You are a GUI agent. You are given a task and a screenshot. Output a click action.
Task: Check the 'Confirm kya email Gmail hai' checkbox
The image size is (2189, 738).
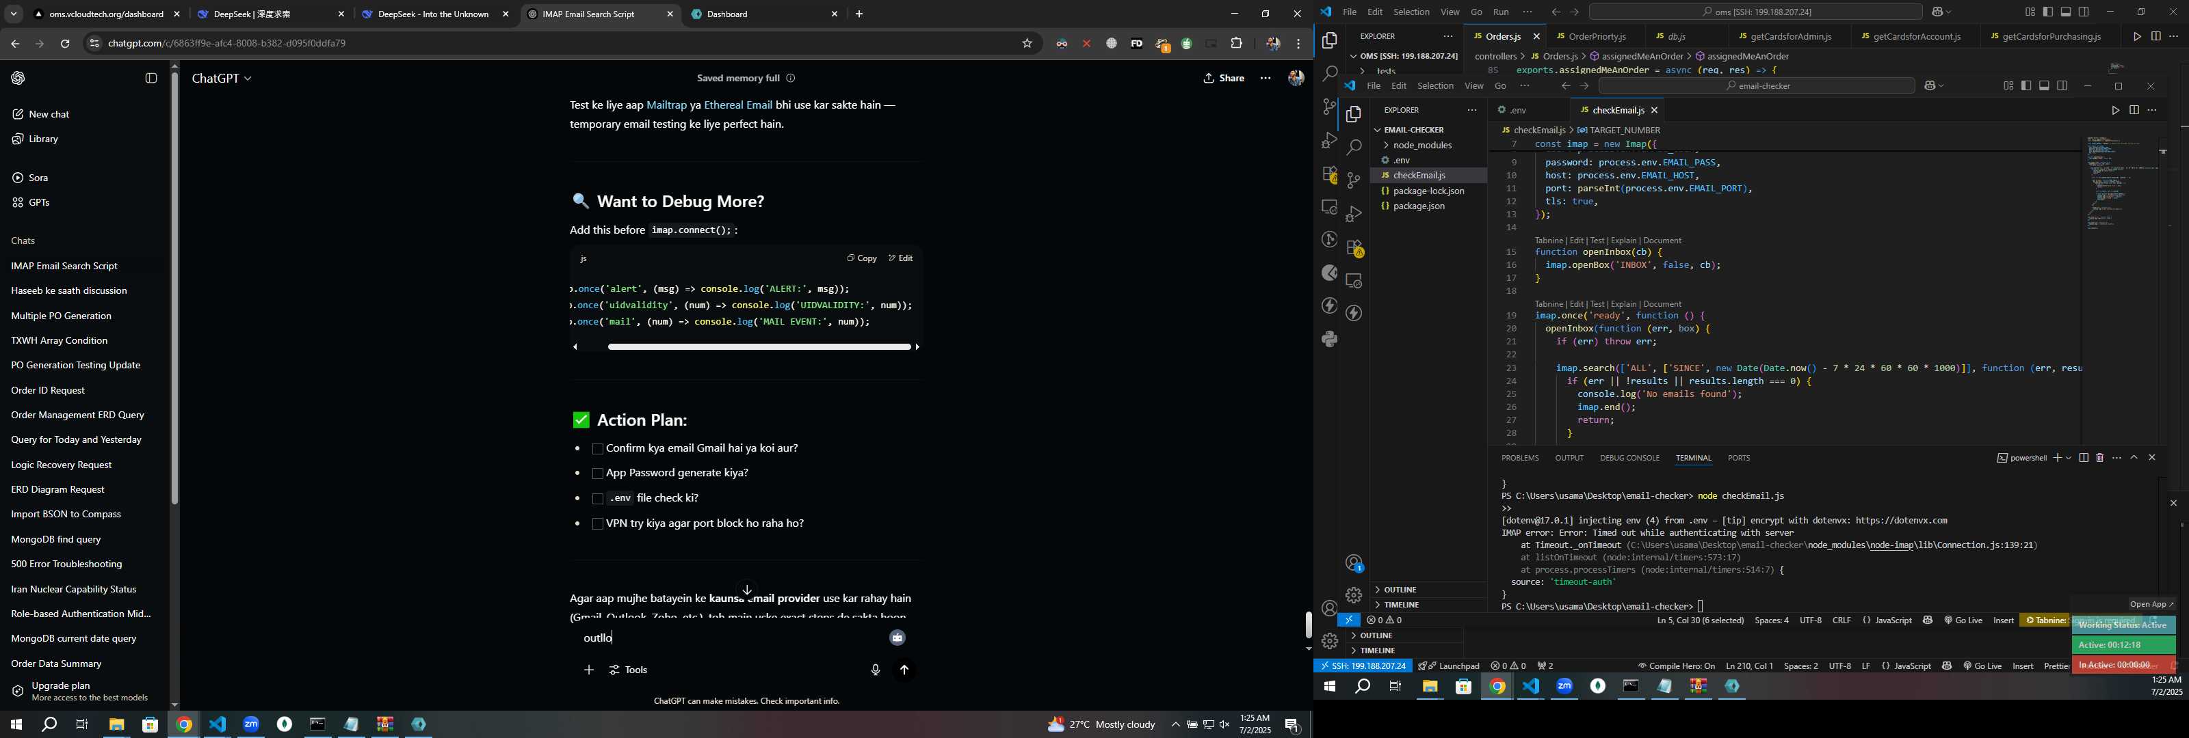click(x=597, y=449)
